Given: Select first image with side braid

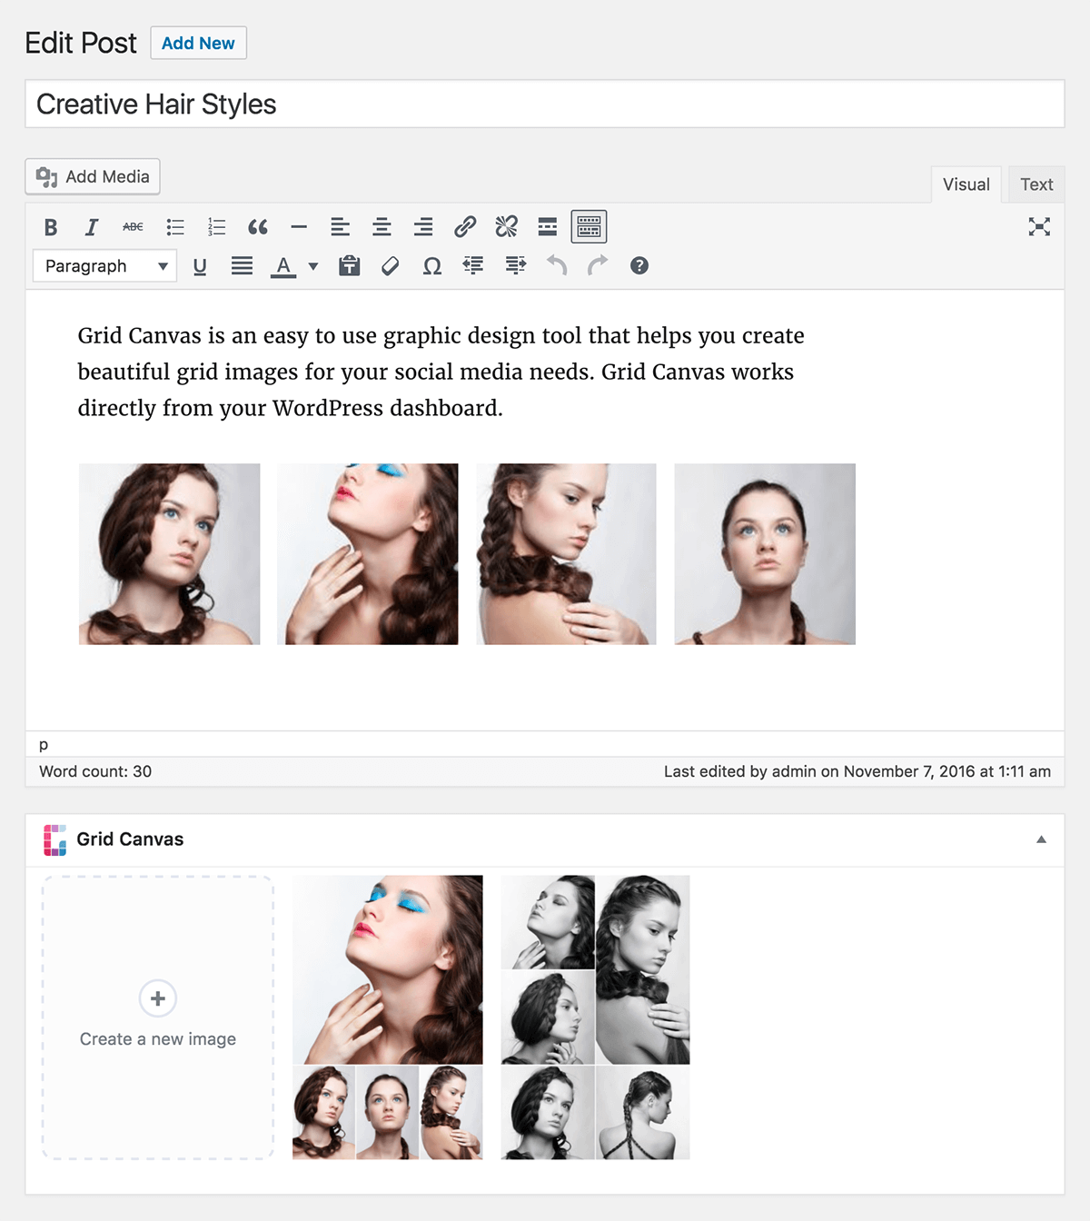Looking at the screenshot, I should point(170,554).
